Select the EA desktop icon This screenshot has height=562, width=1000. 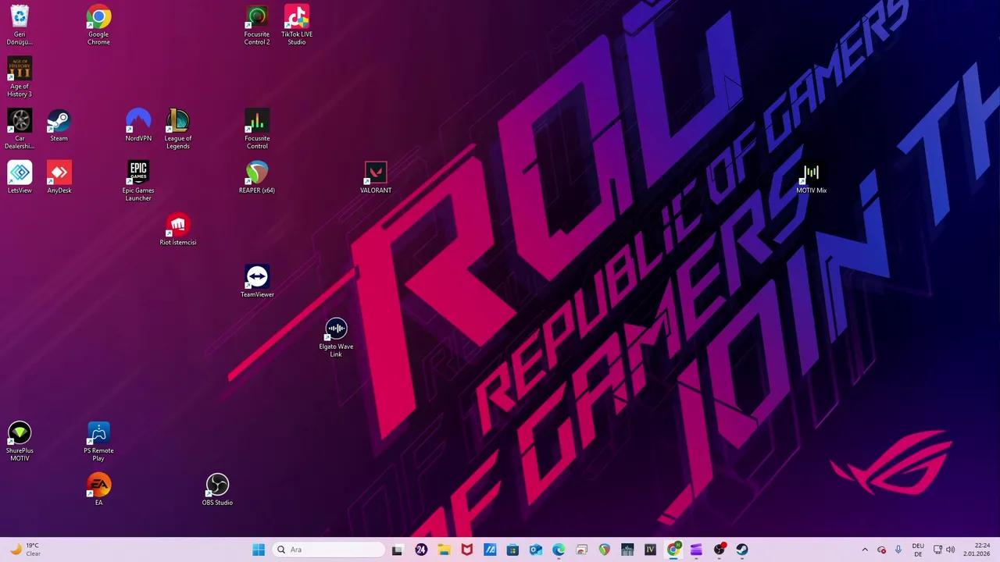(x=98, y=489)
